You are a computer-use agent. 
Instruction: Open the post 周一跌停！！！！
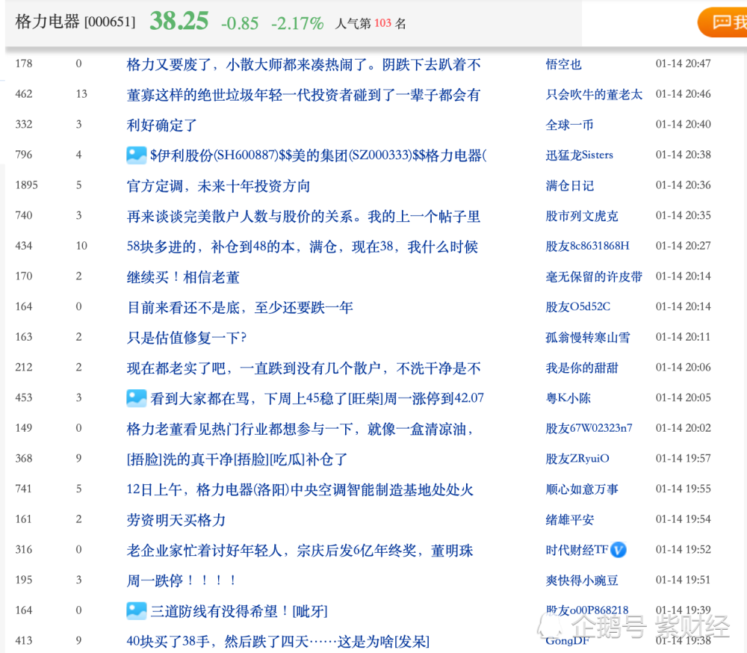tap(181, 581)
